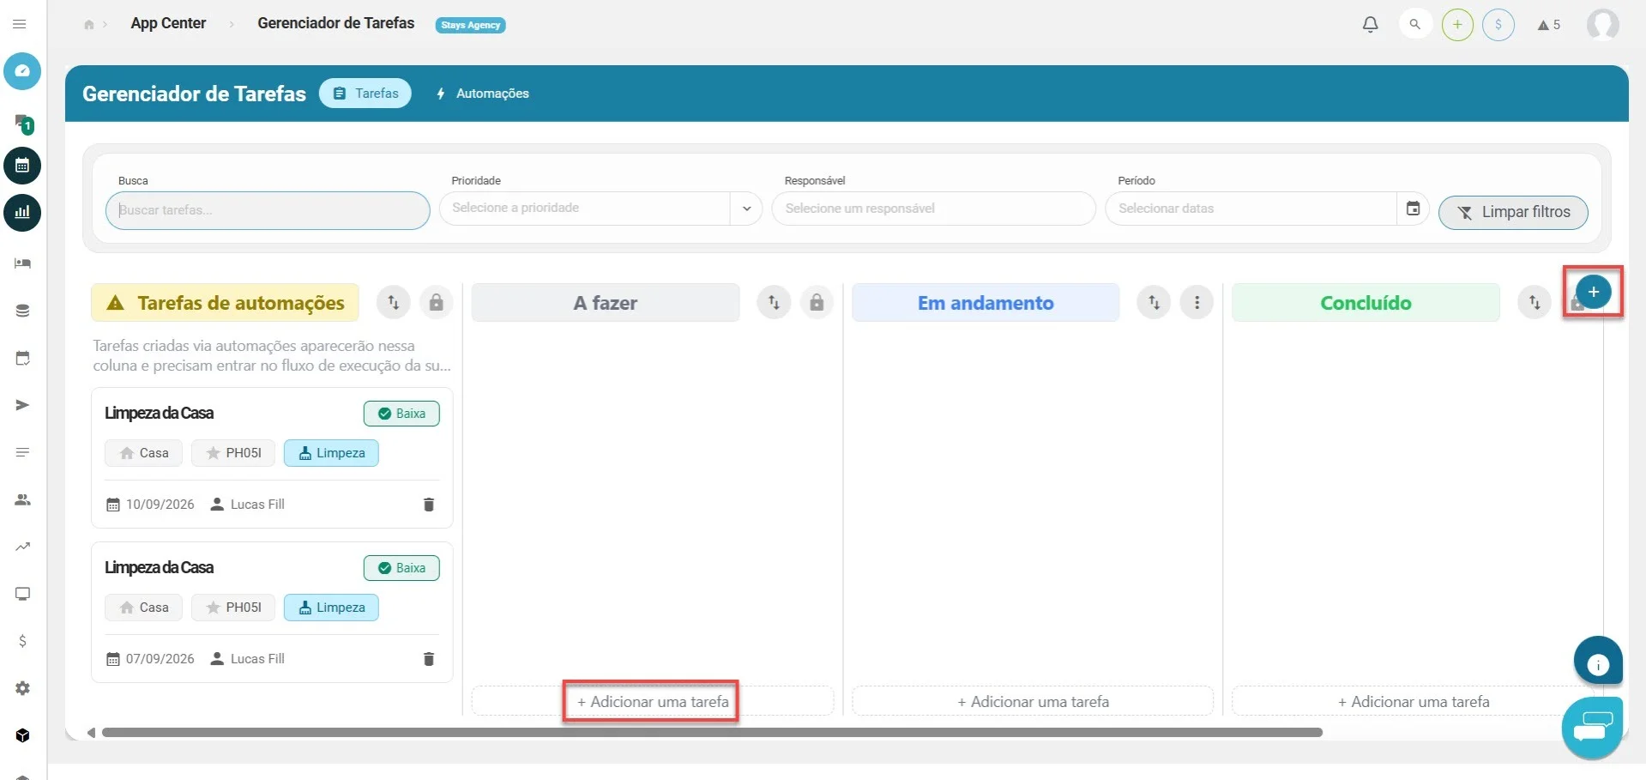Click the info floating button
Screen dimensions: 1646x780
(x=1597, y=663)
